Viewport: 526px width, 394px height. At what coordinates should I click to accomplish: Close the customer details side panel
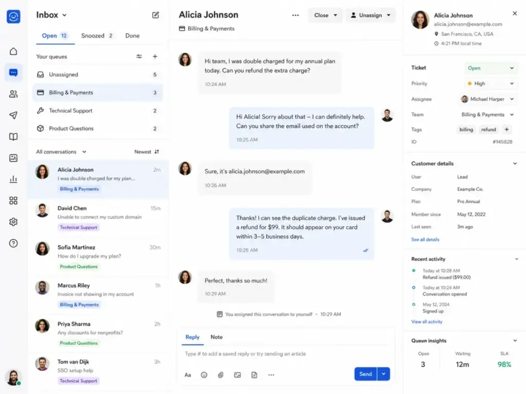point(515,13)
